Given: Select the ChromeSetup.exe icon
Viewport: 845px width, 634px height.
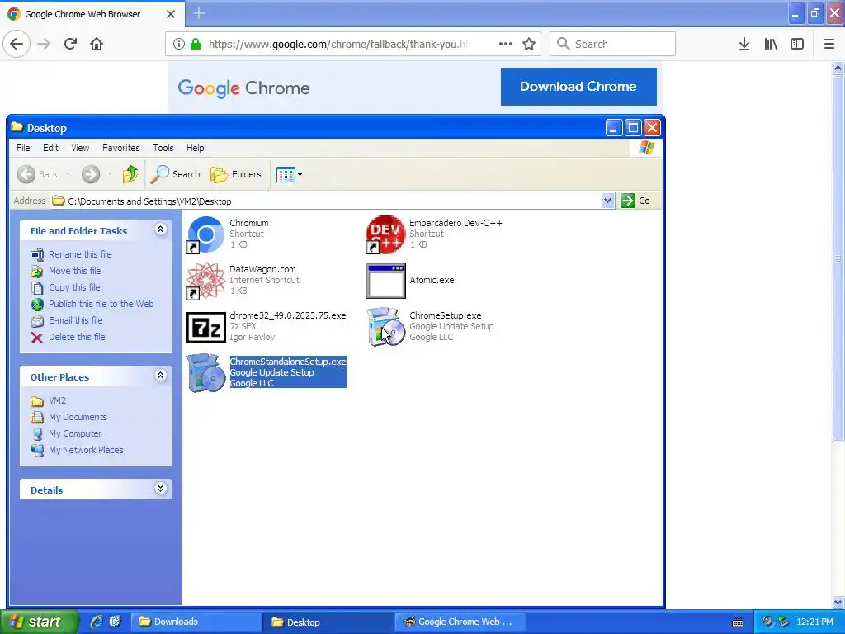Looking at the screenshot, I should (x=386, y=327).
